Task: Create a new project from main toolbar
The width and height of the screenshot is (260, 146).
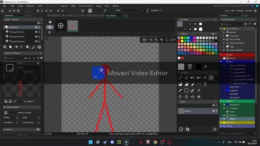Action: point(10,11)
